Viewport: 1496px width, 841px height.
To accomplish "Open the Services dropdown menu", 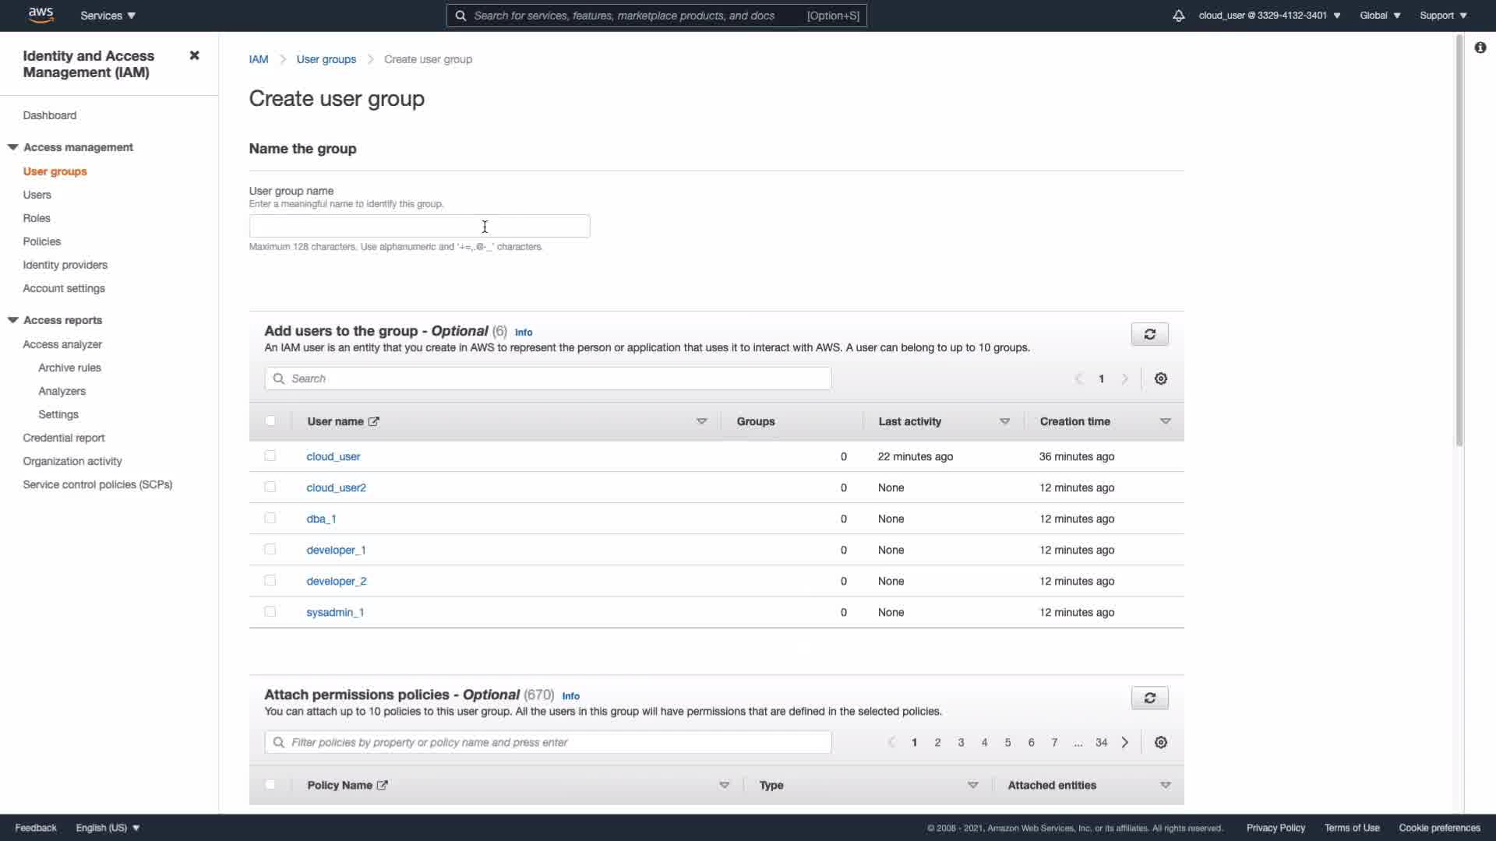I will [x=108, y=16].
